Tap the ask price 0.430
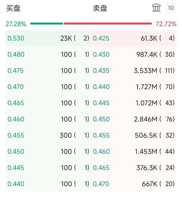The image size is (182, 200). [101, 54]
